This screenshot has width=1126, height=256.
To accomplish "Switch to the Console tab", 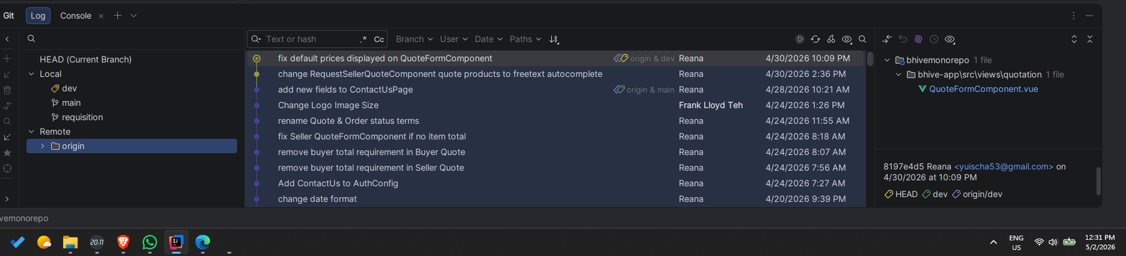I will [76, 16].
